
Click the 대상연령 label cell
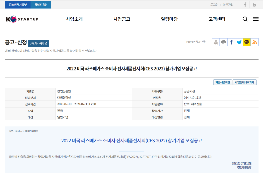point(157,117)
